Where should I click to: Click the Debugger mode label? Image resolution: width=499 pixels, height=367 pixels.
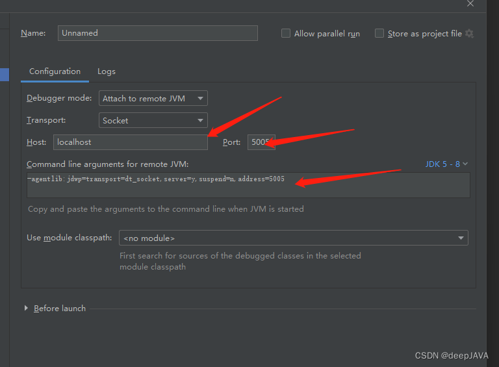[59, 98]
